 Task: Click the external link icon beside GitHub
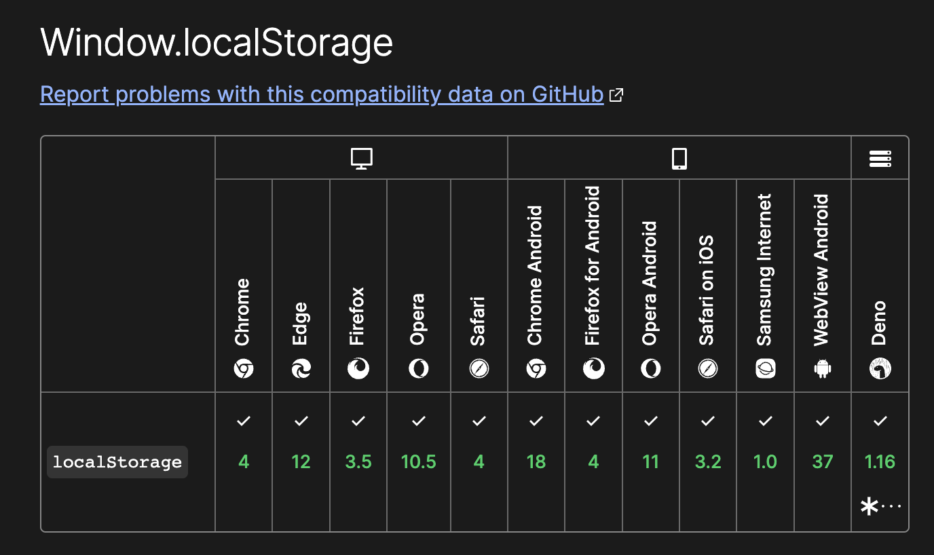tap(616, 95)
